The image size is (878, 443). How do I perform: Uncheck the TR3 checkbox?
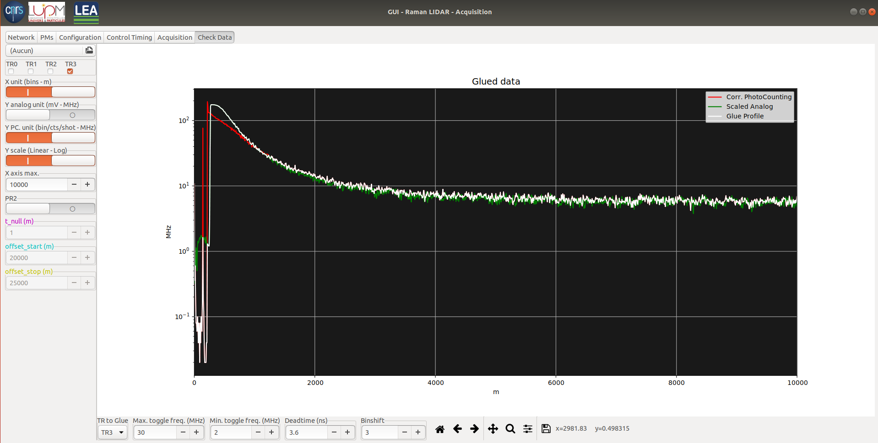(70, 71)
